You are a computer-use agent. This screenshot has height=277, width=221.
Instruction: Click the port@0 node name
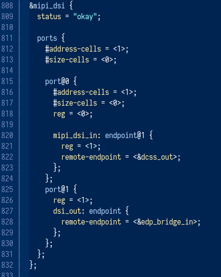(57, 81)
